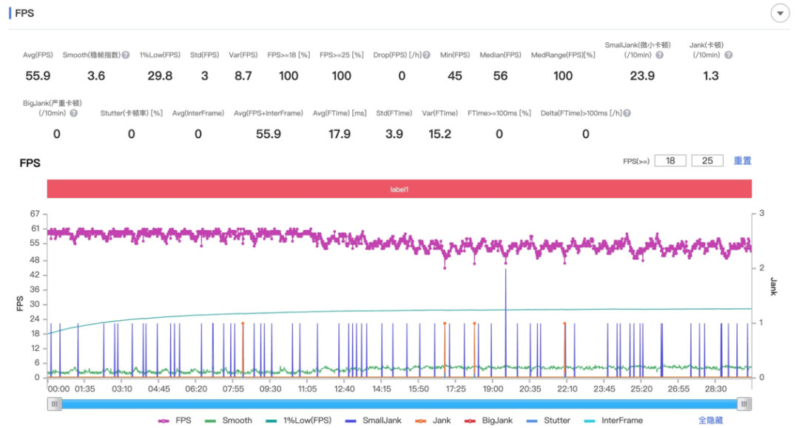This screenshot has height=428, width=799.
Task: Toggle the FPS series in the legend
Action: coord(174,420)
